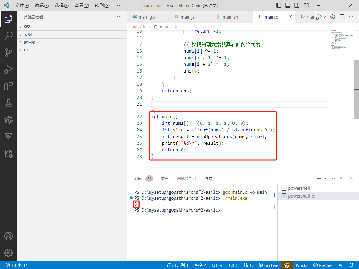Click the 行 21, 列 1 cursor position
This screenshot has height=269, width=359.
(177, 265)
